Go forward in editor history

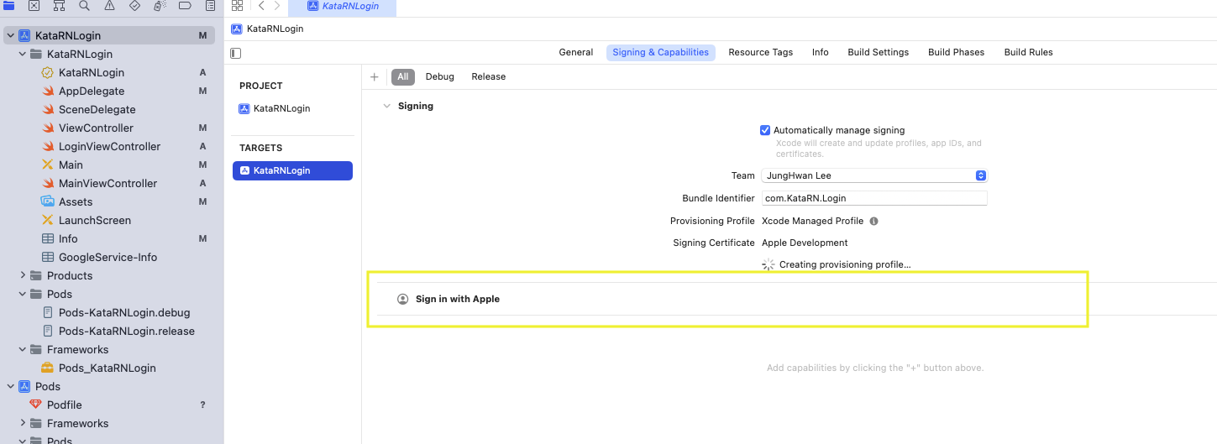click(x=277, y=5)
